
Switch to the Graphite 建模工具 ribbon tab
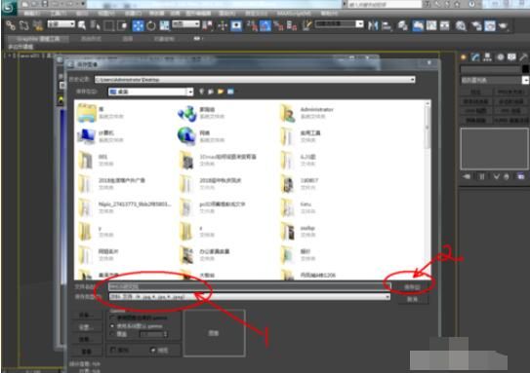[x=38, y=39]
